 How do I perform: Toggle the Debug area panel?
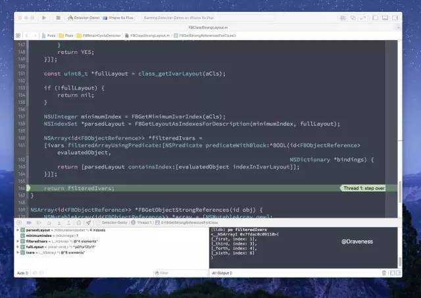click(385, 18)
